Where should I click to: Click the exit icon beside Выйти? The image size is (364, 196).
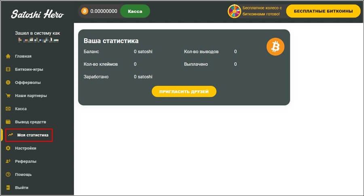click(x=8, y=188)
